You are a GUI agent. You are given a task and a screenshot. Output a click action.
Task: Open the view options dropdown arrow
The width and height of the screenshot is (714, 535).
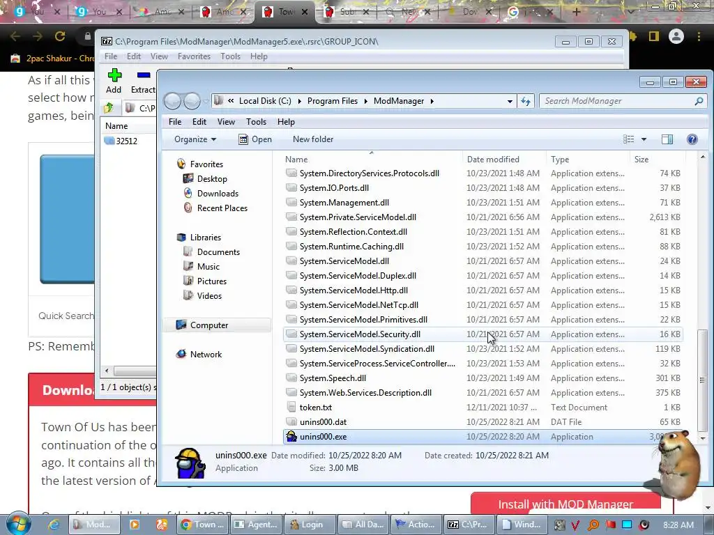coord(644,139)
